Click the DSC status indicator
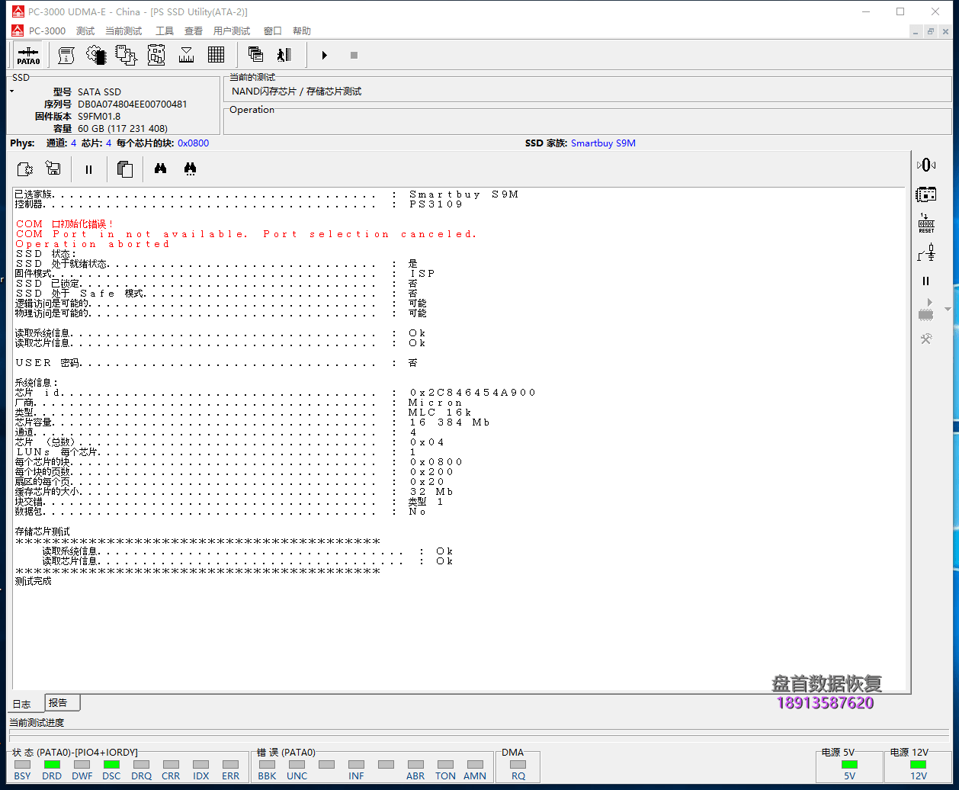 coord(111,764)
